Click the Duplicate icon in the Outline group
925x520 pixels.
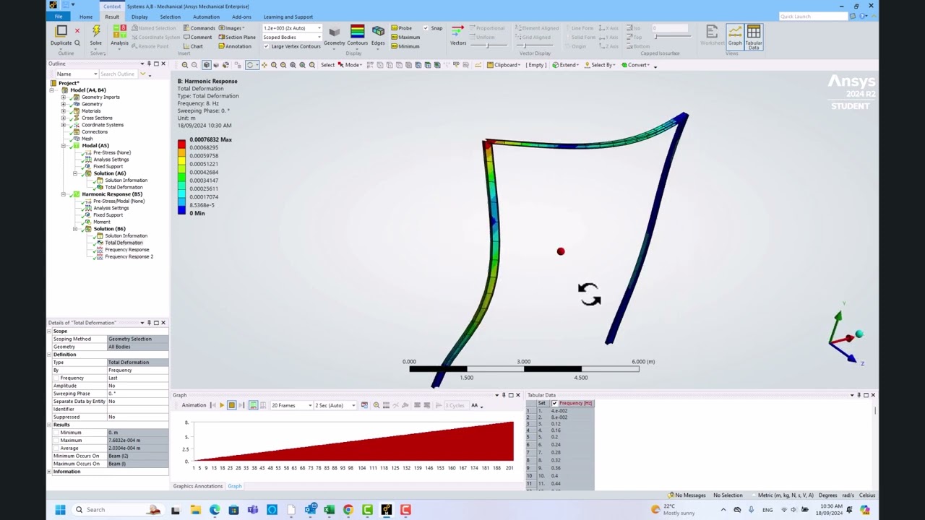(61, 31)
